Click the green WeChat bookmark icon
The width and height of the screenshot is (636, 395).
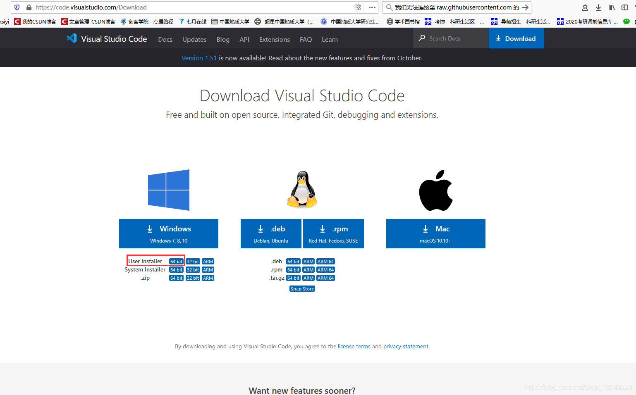[626, 21]
